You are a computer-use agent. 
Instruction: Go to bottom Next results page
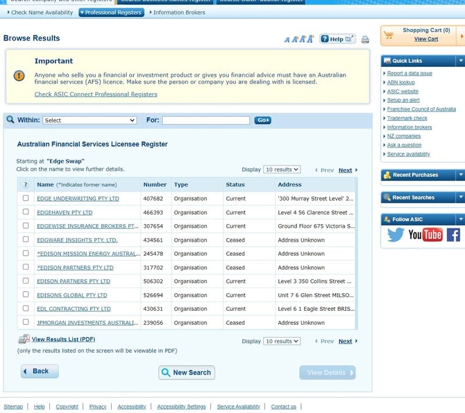(345, 342)
